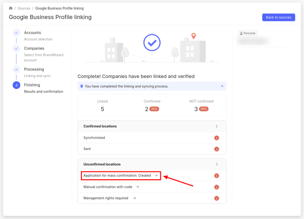Click Back to sources button
The image size is (304, 219).
tap(279, 17)
